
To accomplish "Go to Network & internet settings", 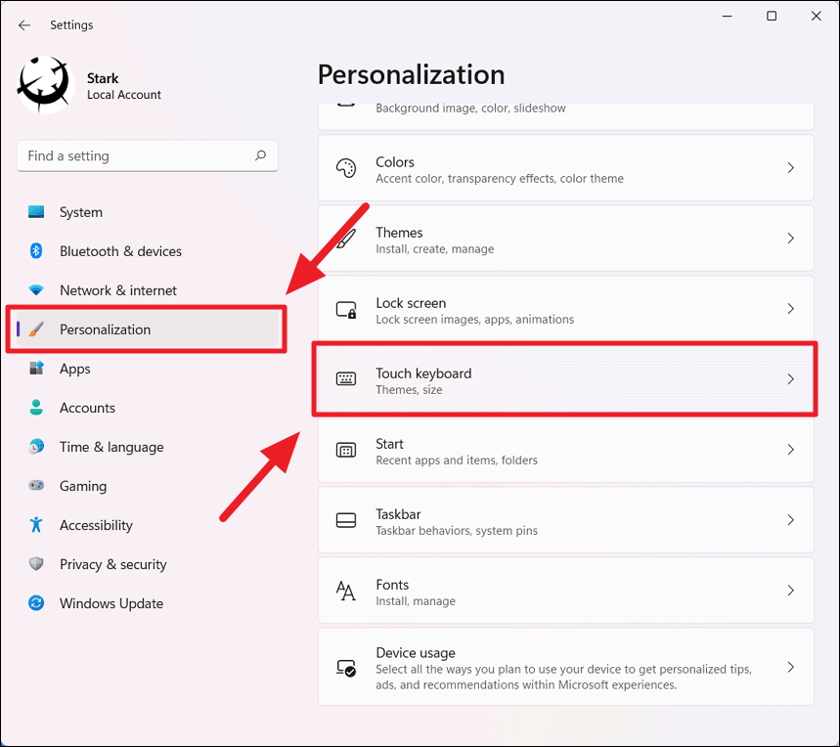I will pos(148,290).
